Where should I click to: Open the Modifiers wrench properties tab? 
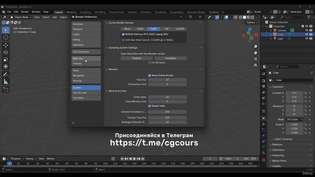pyautogui.click(x=264, y=124)
